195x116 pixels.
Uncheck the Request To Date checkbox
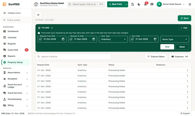pos(71,39)
